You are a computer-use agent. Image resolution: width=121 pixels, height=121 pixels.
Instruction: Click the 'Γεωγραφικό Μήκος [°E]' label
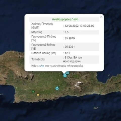pyautogui.click(x=43, y=47)
